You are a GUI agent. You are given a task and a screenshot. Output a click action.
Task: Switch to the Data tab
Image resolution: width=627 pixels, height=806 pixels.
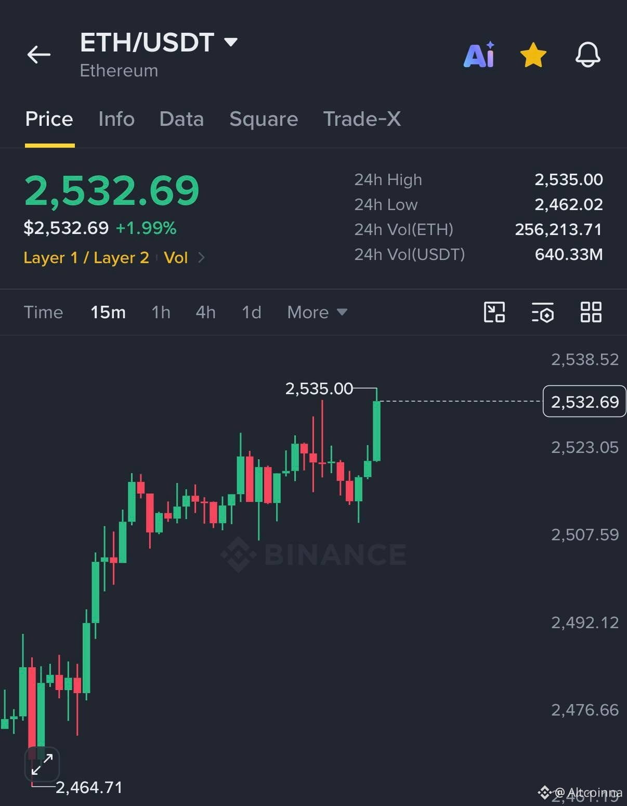(181, 119)
